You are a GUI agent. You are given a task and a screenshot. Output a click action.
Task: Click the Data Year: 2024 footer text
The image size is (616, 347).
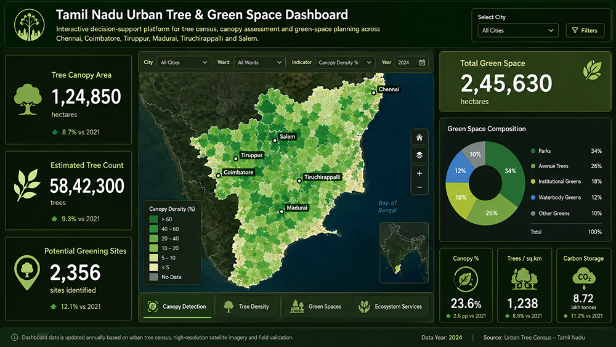pos(442,338)
